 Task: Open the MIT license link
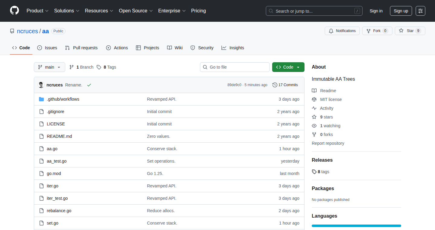[x=331, y=99]
